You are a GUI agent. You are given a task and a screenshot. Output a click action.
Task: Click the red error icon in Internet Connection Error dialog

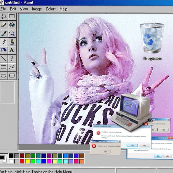click(x=98, y=133)
